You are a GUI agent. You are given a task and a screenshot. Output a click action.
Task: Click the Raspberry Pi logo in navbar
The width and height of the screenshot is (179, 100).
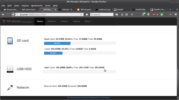coord(4,21)
